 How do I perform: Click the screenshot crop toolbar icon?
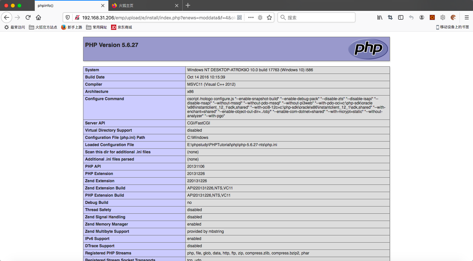pyautogui.click(x=390, y=17)
